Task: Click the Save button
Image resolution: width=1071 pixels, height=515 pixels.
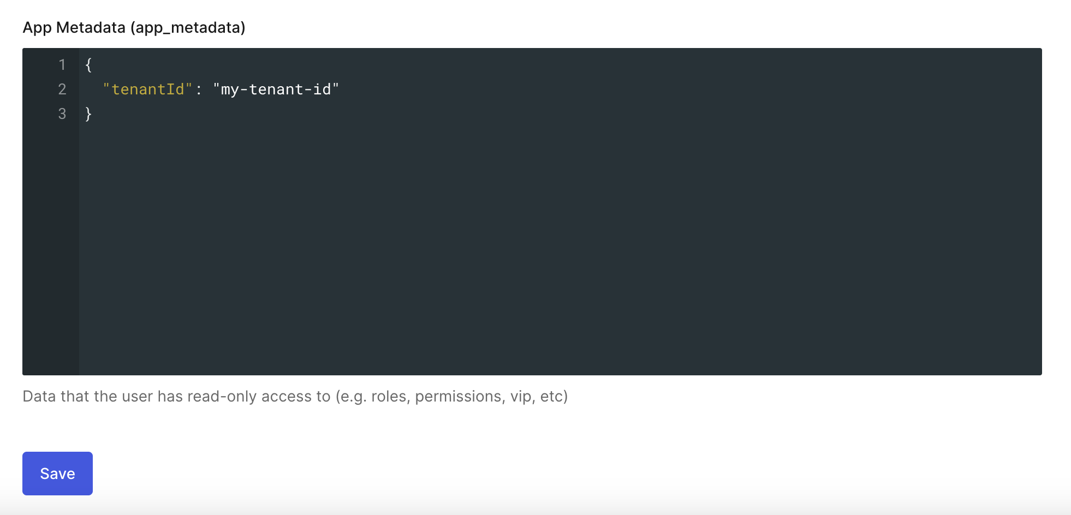Action: [57, 474]
